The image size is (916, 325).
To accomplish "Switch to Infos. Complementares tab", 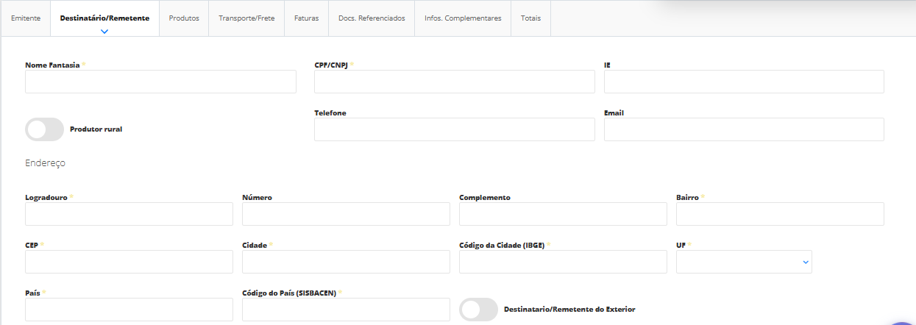I will coord(463,18).
